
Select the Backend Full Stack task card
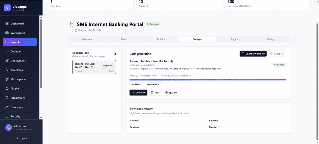pos(94,67)
